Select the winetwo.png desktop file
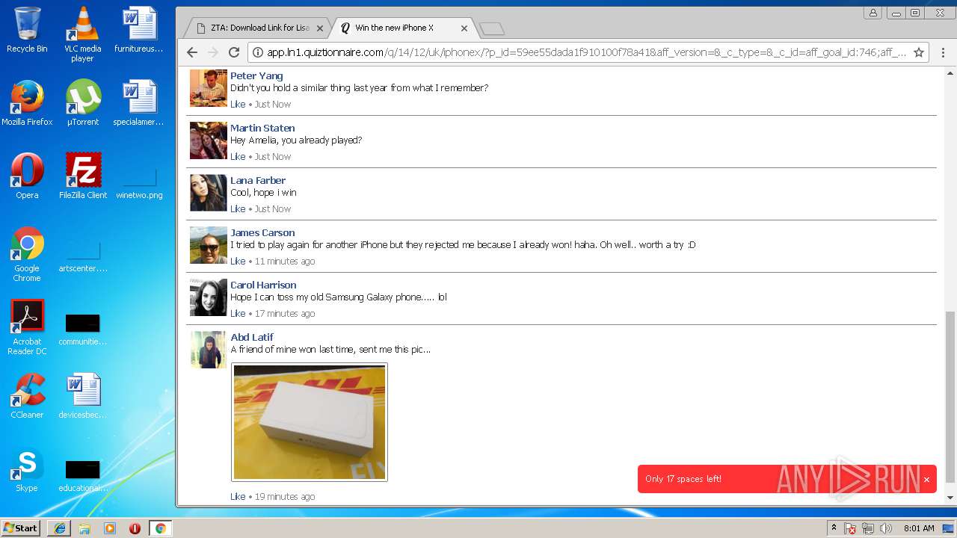 139,183
